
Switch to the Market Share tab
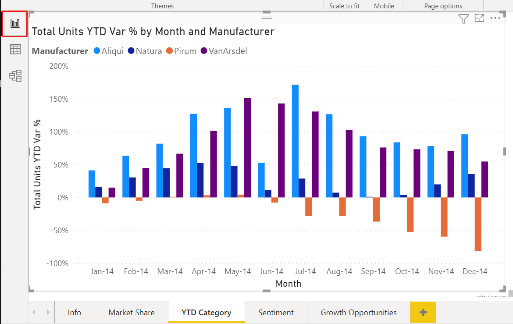[132, 313]
